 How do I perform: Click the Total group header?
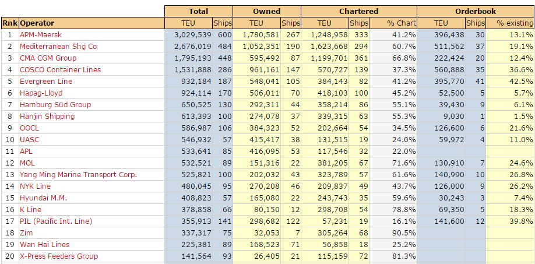tap(199, 11)
